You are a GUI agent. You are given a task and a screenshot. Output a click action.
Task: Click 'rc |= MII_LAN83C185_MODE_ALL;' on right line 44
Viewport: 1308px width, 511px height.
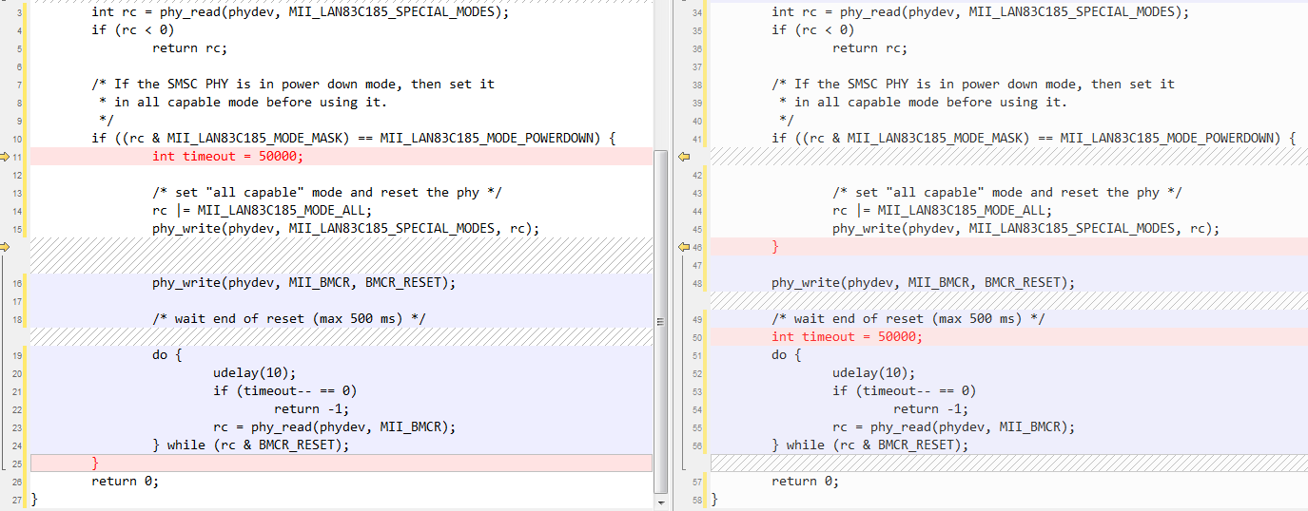click(942, 211)
